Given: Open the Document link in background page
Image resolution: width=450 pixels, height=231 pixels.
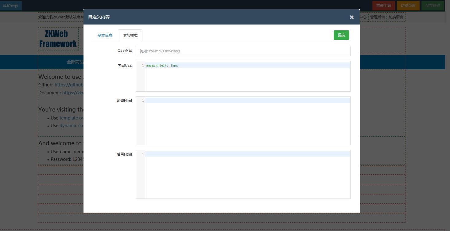Looking at the screenshot, I should pyautogui.click(x=73, y=93).
